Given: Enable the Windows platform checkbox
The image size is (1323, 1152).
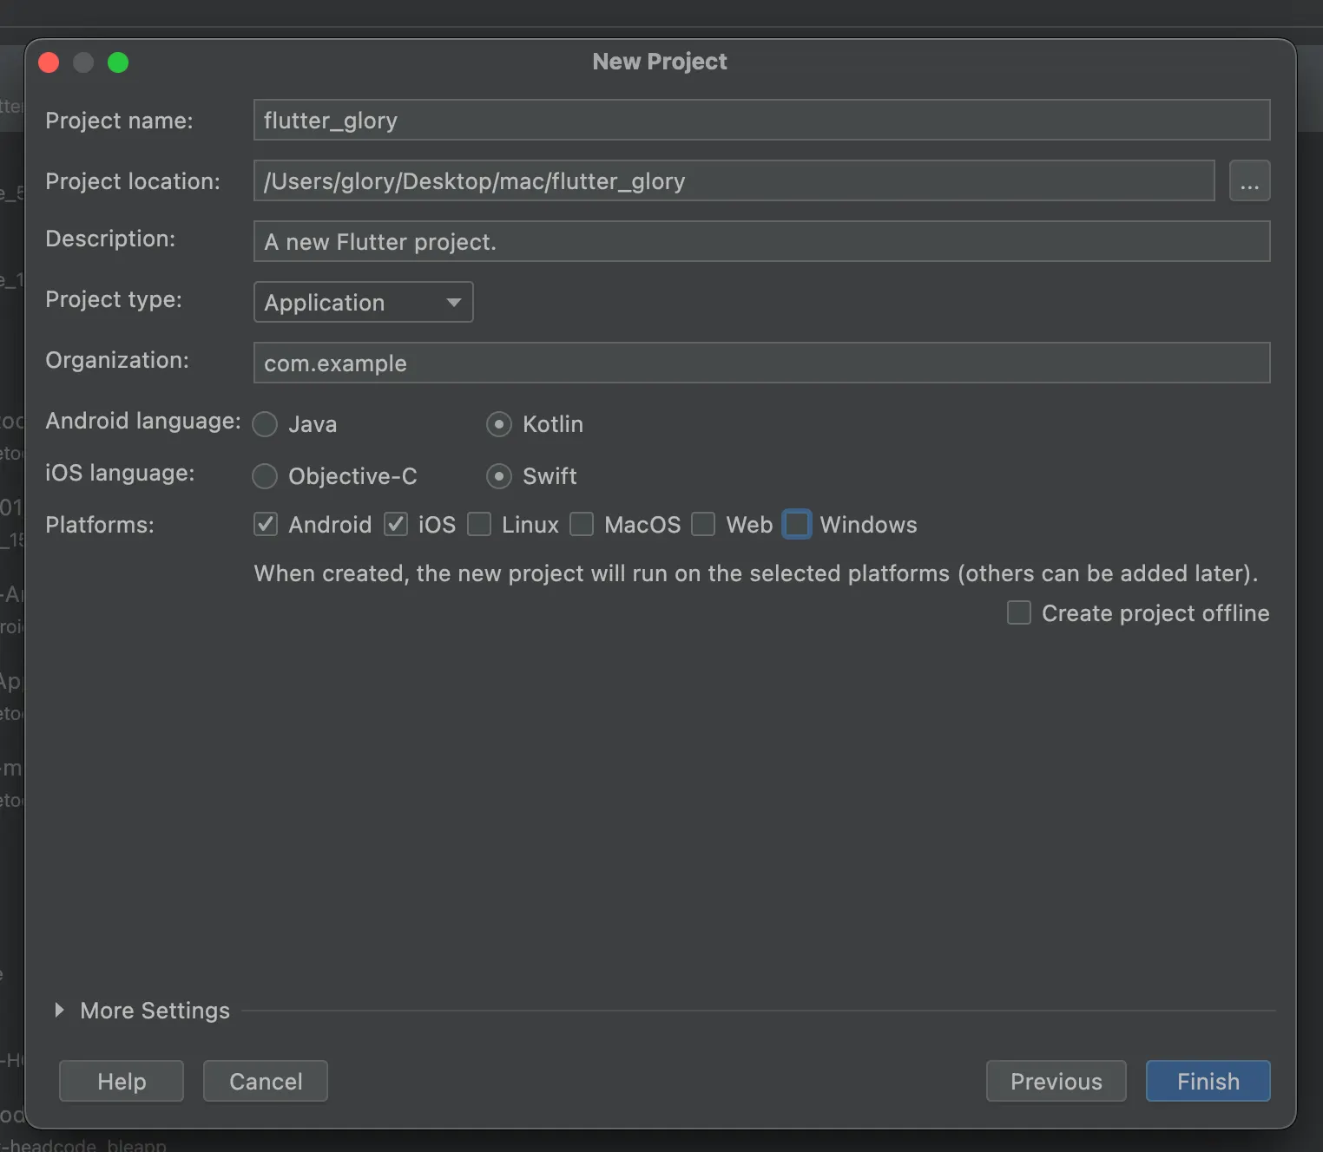Looking at the screenshot, I should point(797,525).
